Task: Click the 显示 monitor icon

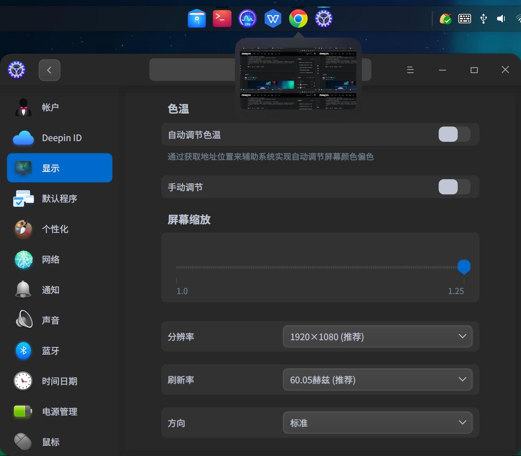Action: [x=23, y=168]
